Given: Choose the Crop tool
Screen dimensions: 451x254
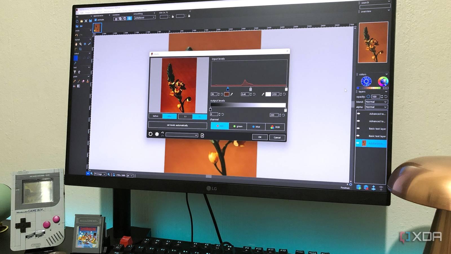Looking at the screenshot, I should point(80,49).
